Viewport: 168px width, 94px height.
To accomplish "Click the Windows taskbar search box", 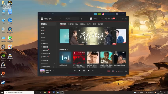I will tap(19, 92).
